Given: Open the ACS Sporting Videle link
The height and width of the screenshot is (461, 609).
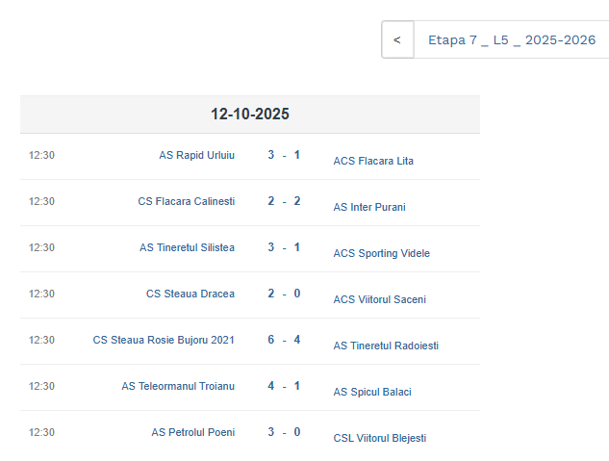Looking at the screenshot, I should point(381,253).
